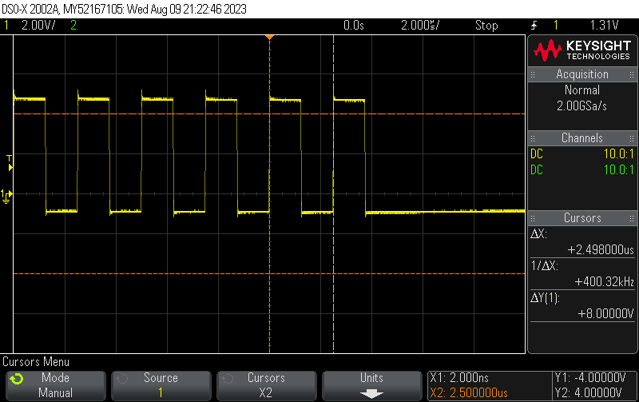Screen dimensions: 639x402
Task: Click the 0.0s delay readout
Action: tap(354, 26)
